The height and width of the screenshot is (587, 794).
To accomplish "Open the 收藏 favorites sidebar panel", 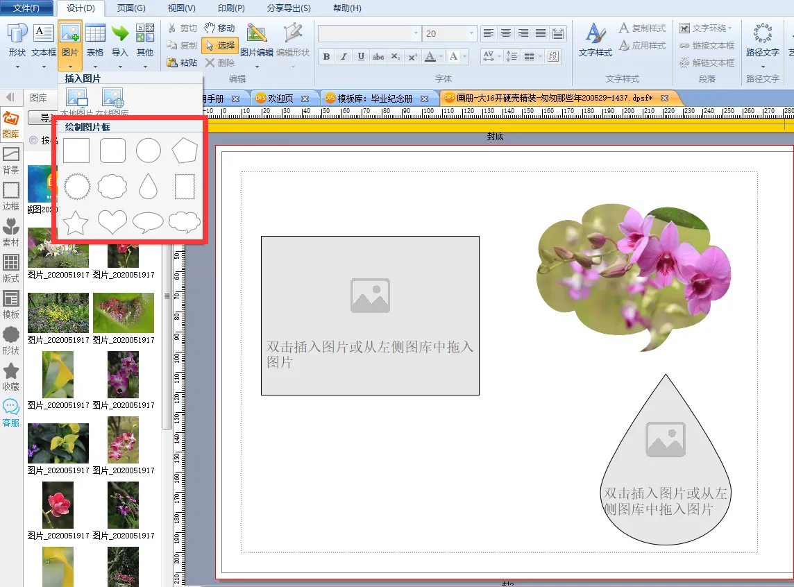I will [x=11, y=377].
